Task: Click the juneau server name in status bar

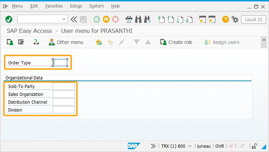Action: coord(204,146)
